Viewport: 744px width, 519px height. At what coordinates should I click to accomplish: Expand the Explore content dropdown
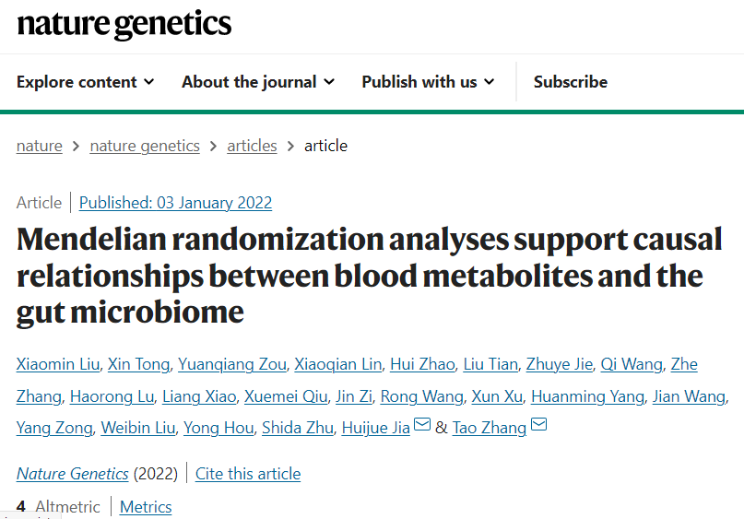pos(86,82)
